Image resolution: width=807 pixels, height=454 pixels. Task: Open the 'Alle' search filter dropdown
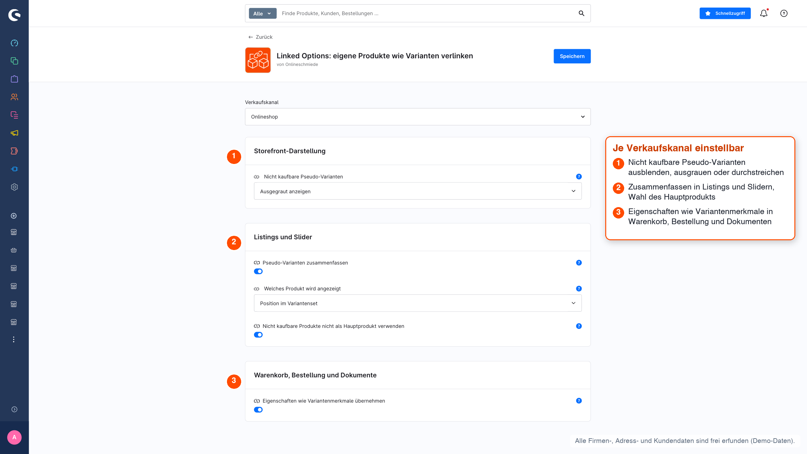pyautogui.click(x=263, y=13)
